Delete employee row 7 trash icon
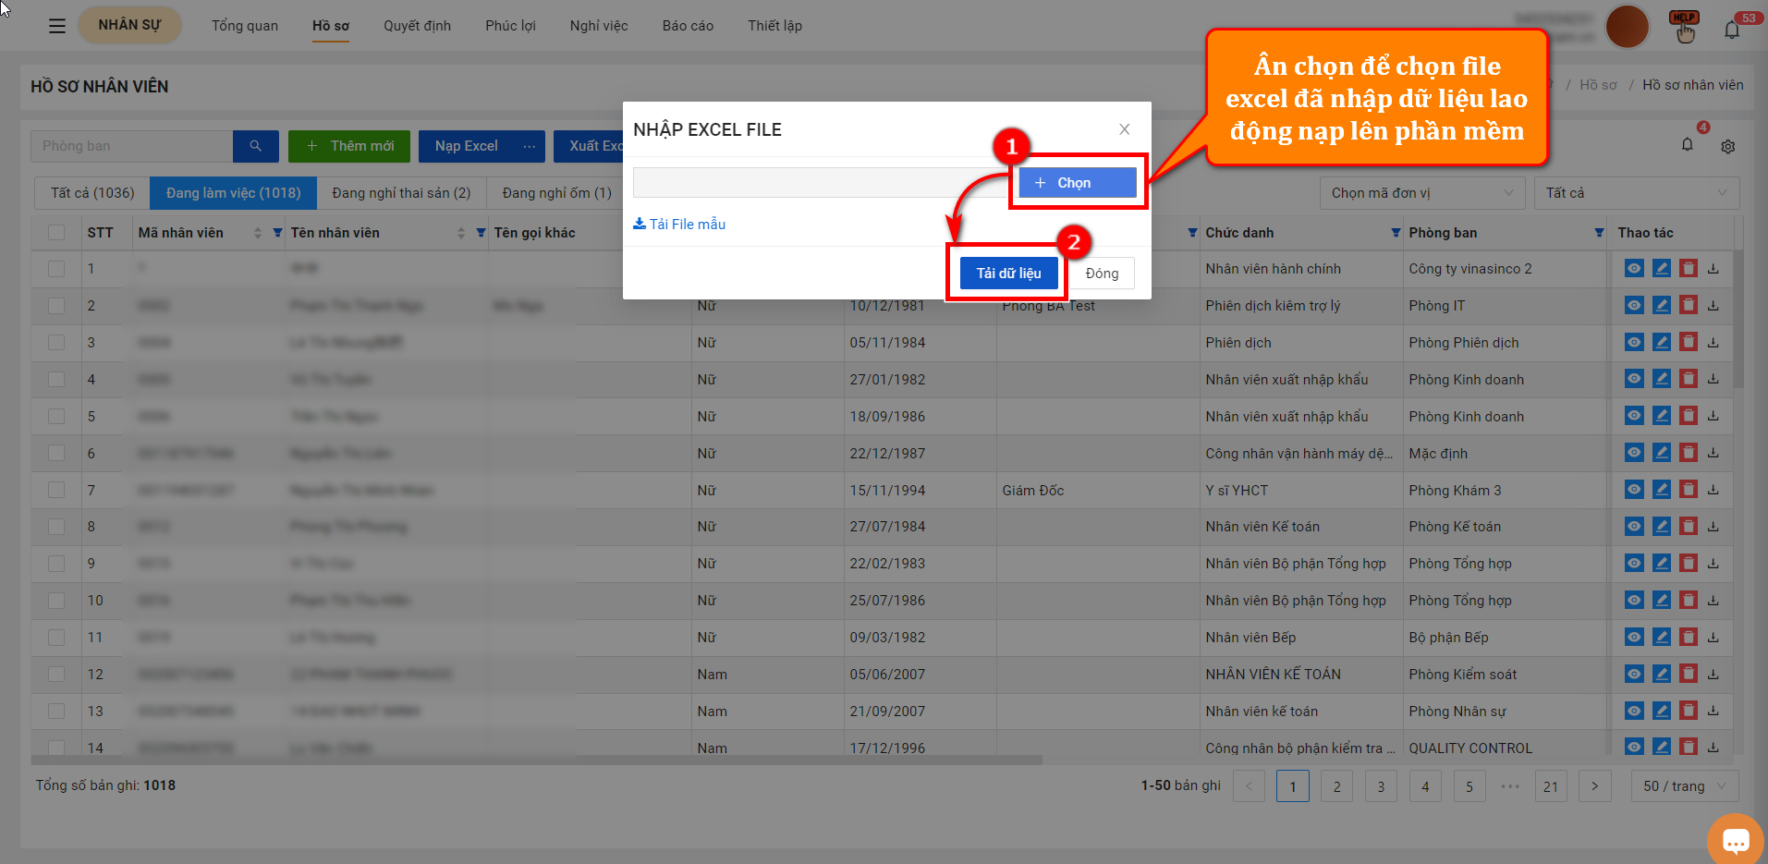Image resolution: width=1768 pixels, height=864 pixels. [x=1688, y=490]
